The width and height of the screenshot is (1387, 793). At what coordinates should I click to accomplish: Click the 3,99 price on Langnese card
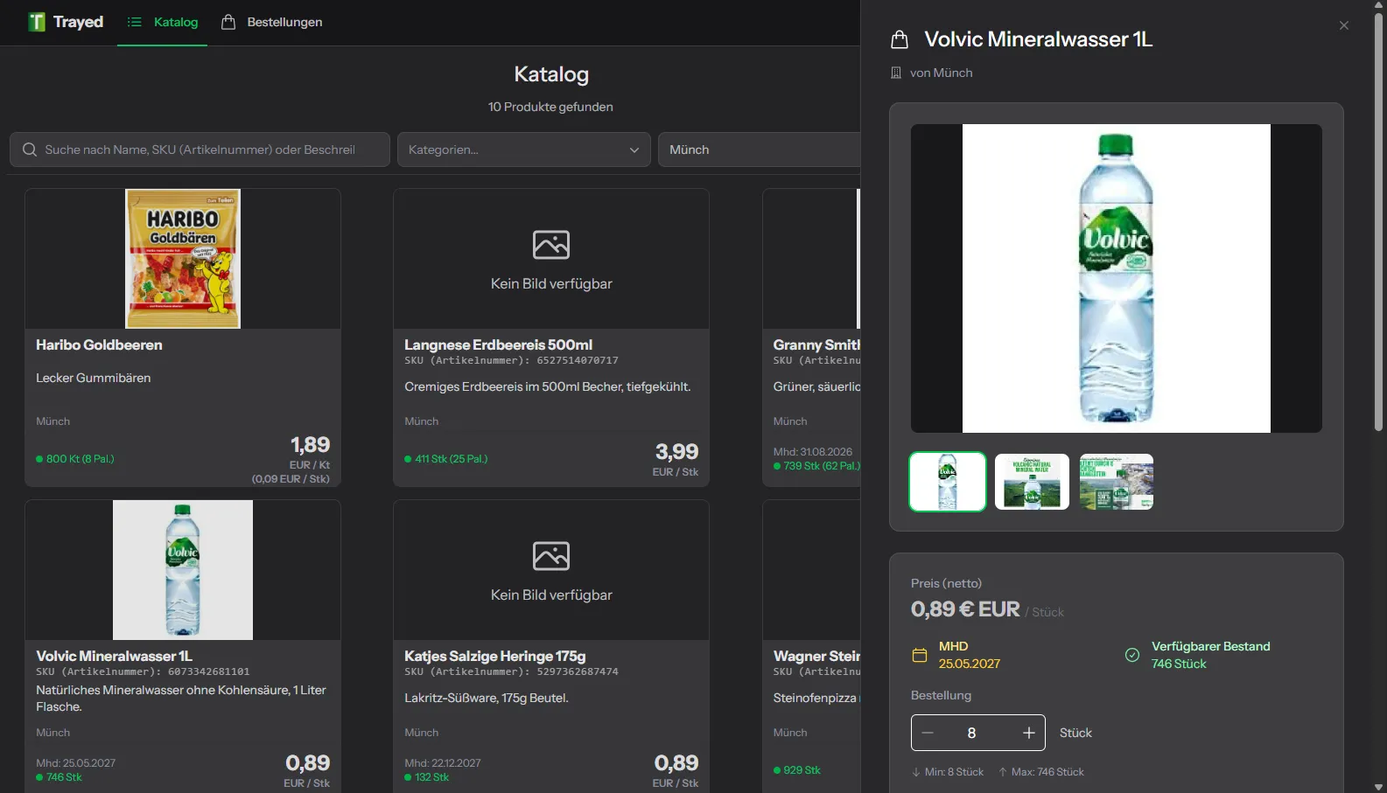click(x=677, y=452)
